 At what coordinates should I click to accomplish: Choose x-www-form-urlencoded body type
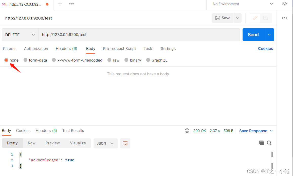54,60
